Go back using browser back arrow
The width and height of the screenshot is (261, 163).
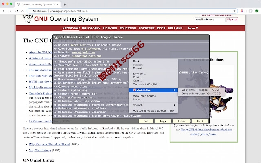(4, 11)
